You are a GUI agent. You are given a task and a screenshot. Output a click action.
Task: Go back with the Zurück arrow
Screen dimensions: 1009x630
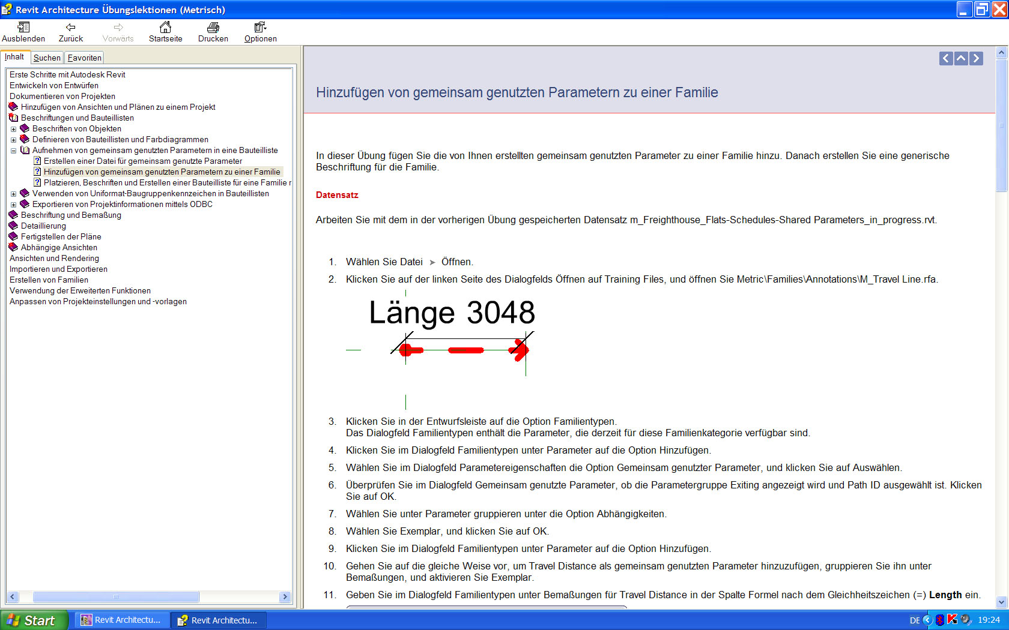click(71, 27)
